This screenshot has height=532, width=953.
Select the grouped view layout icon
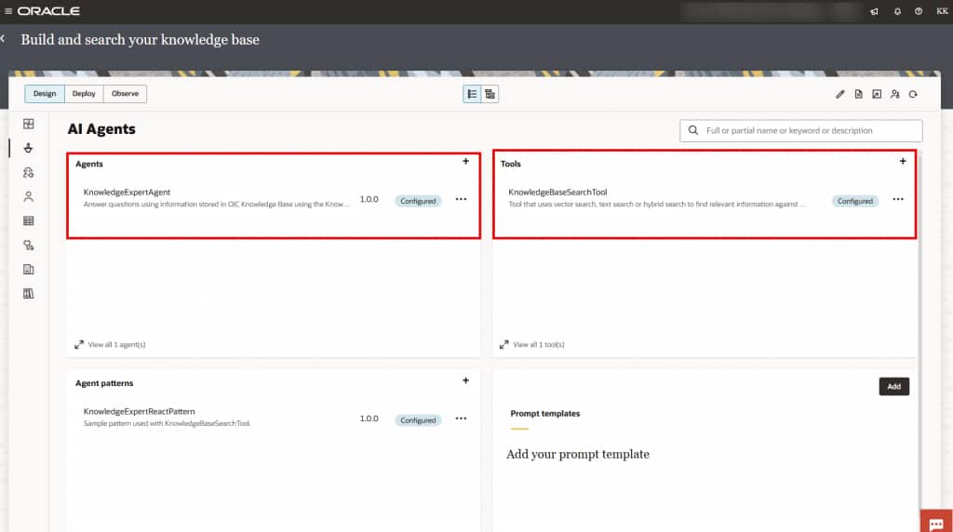[490, 94]
